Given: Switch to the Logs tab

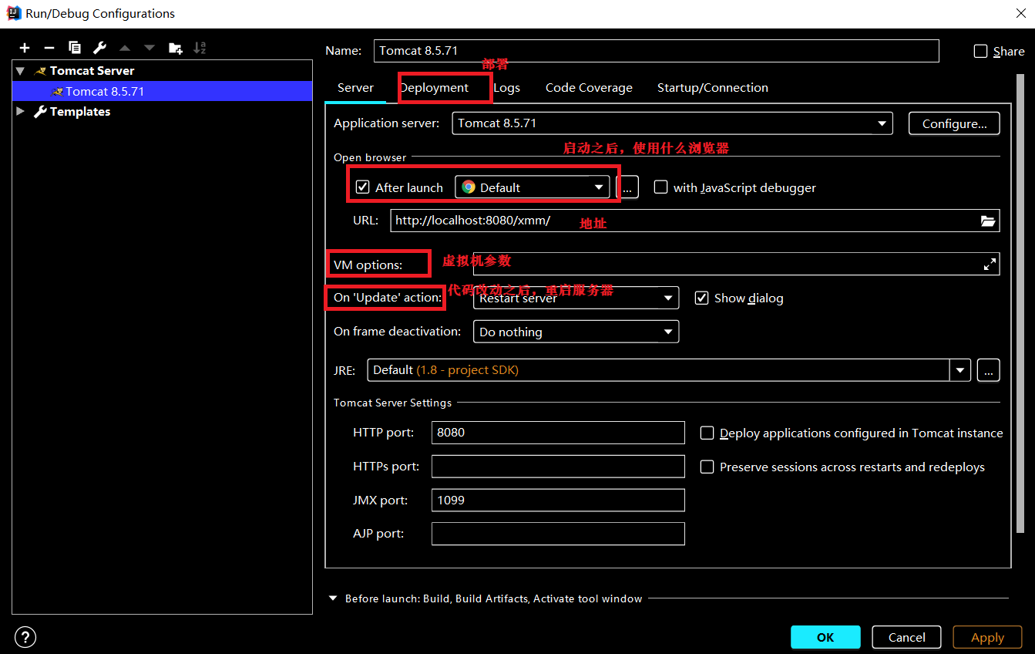Looking at the screenshot, I should [506, 88].
